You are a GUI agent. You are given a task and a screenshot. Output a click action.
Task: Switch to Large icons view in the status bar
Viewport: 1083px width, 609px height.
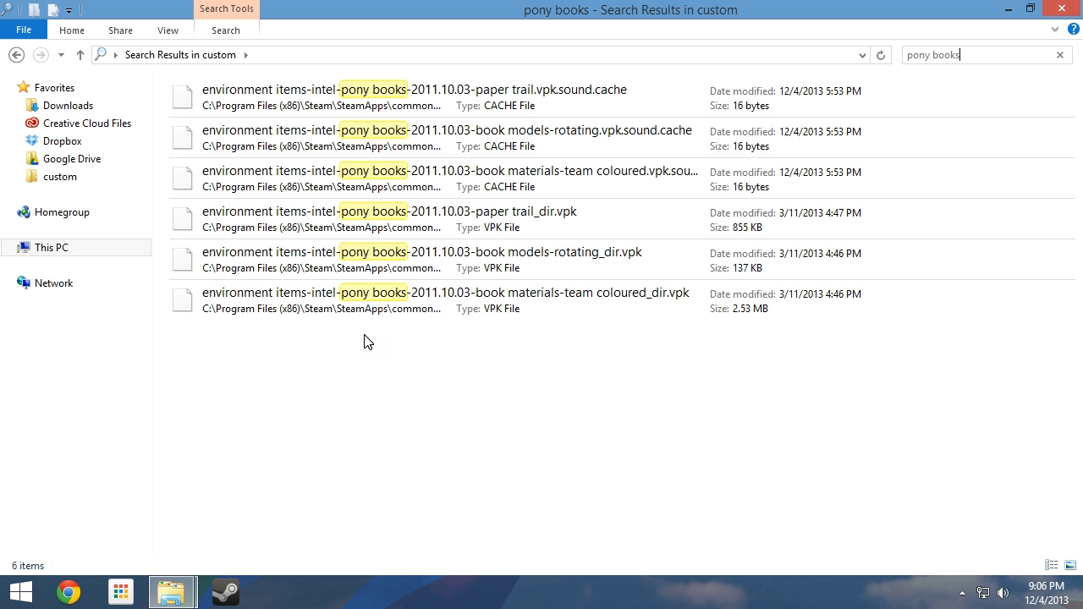[x=1070, y=565]
